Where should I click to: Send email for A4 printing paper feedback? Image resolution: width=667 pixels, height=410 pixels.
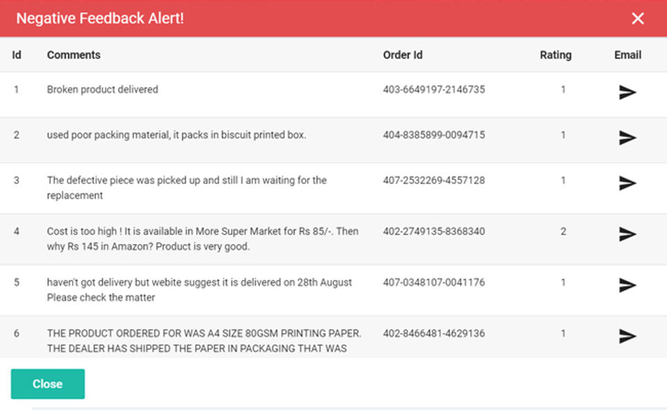[627, 336]
